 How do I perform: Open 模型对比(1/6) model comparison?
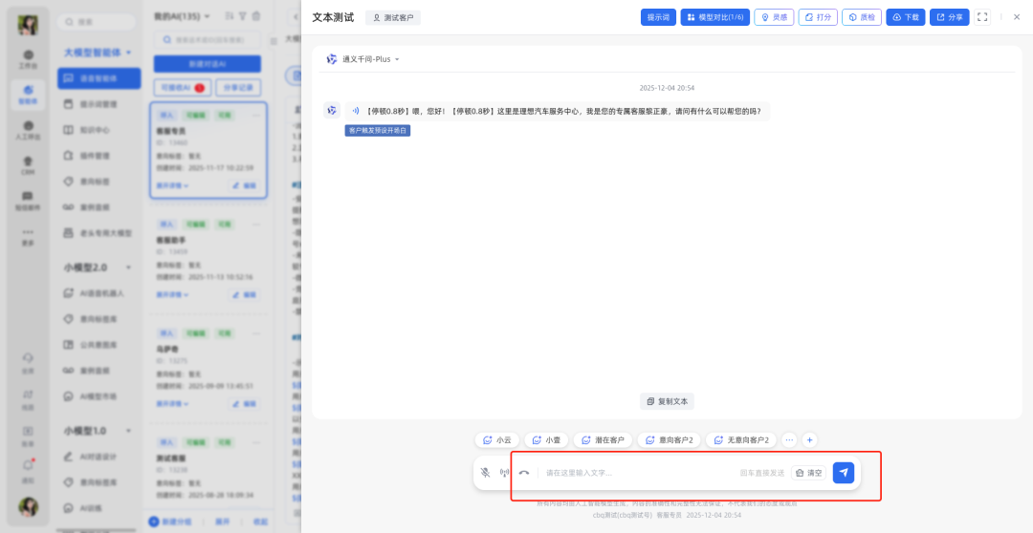click(x=714, y=17)
